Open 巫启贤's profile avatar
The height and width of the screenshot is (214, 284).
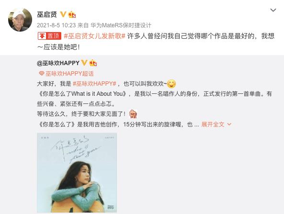click(x=20, y=20)
